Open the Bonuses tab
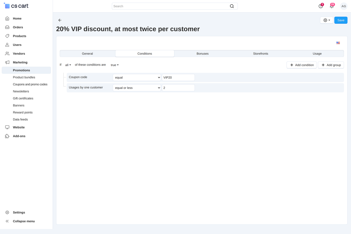Image resolution: width=351 pixels, height=234 pixels. coord(202,54)
